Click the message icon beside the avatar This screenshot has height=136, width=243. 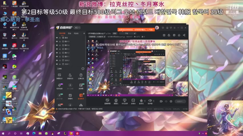click(x=163, y=28)
